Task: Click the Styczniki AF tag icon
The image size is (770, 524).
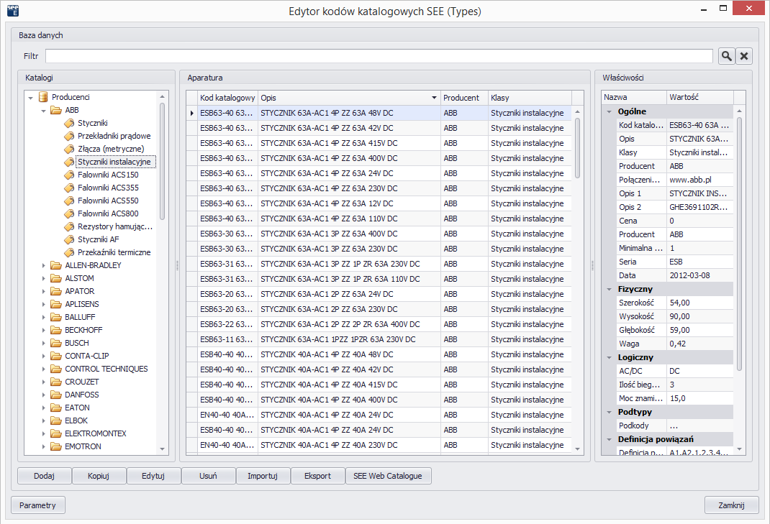Action: coord(69,239)
